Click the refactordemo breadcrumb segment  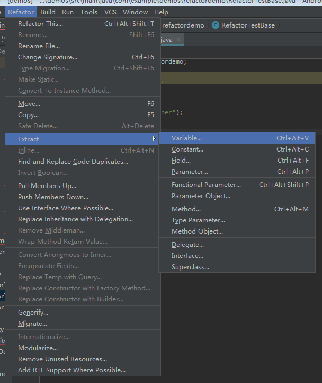pyautogui.click(x=183, y=25)
